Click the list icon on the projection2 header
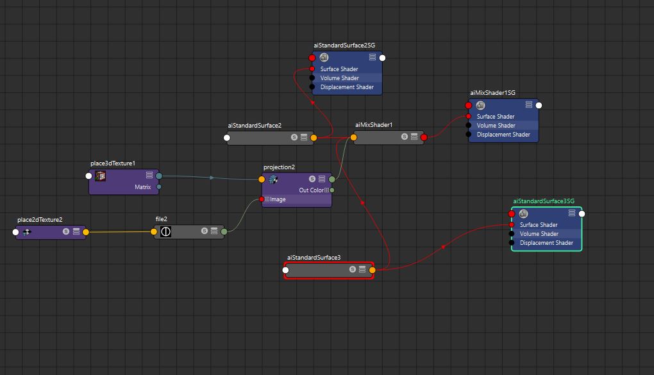 point(323,179)
